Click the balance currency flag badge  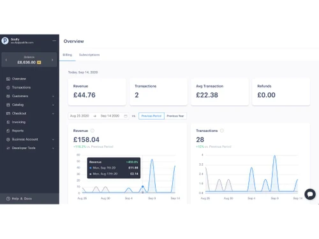(x=39, y=62)
